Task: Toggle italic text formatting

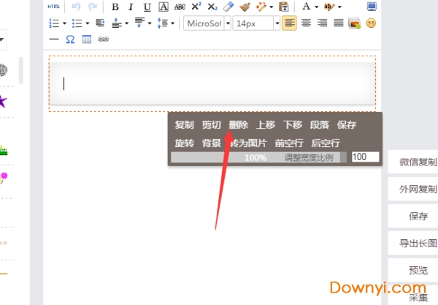Action: (x=131, y=7)
